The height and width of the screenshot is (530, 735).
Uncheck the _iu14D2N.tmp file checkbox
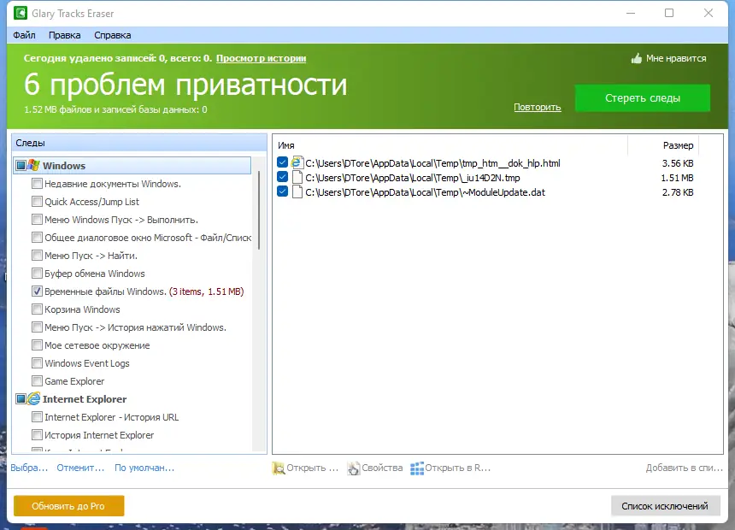point(282,177)
